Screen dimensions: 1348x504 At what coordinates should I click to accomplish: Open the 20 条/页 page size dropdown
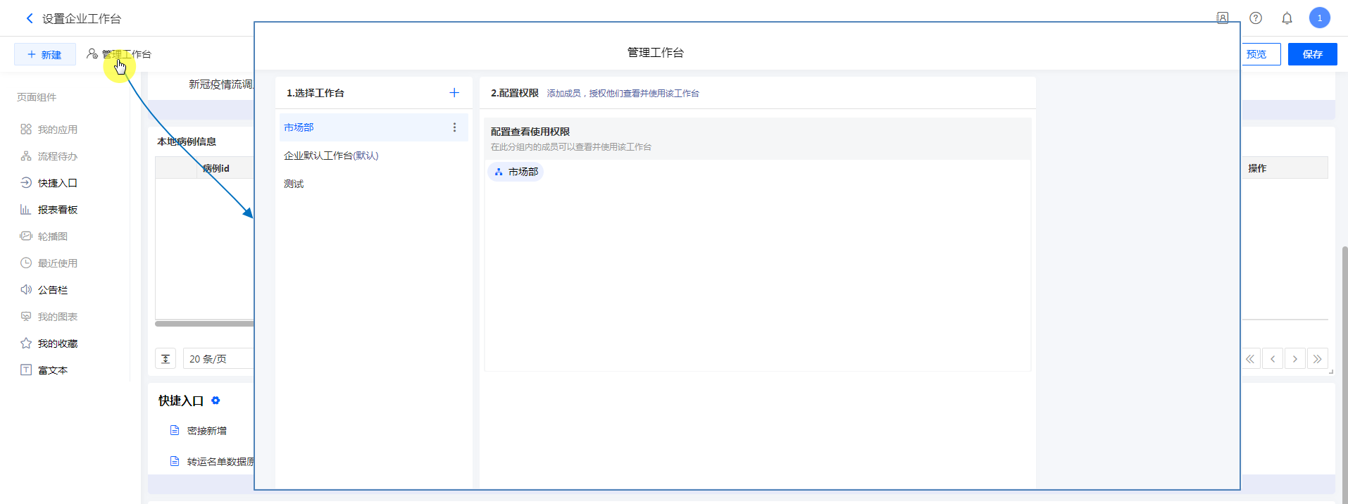click(217, 359)
